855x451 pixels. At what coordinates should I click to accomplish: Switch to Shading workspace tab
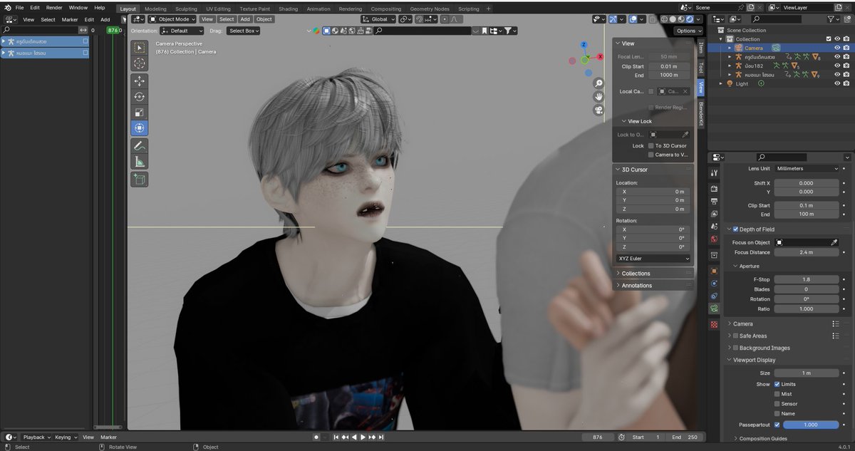289,9
